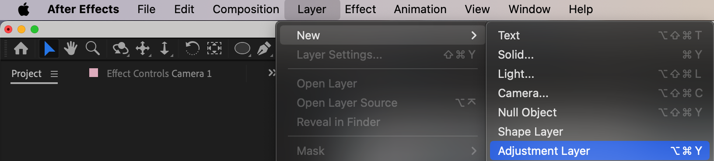Switch to the Project panel tab
The width and height of the screenshot is (714, 161).
click(26, 73)
